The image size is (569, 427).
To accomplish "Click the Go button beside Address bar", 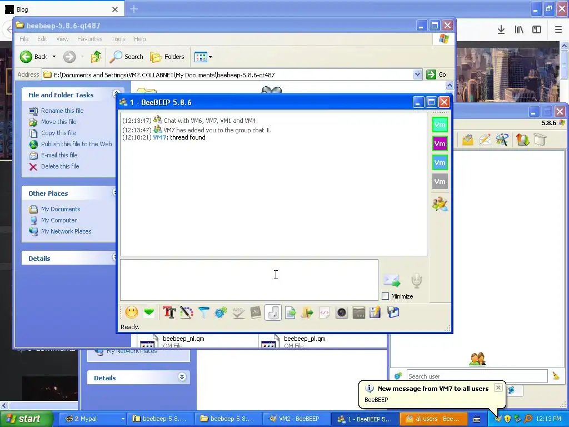I will pos(437,75).
